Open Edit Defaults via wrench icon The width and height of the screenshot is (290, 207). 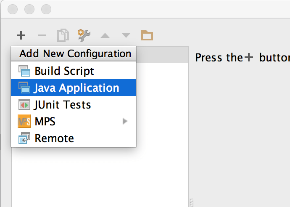tap(84, 35)
